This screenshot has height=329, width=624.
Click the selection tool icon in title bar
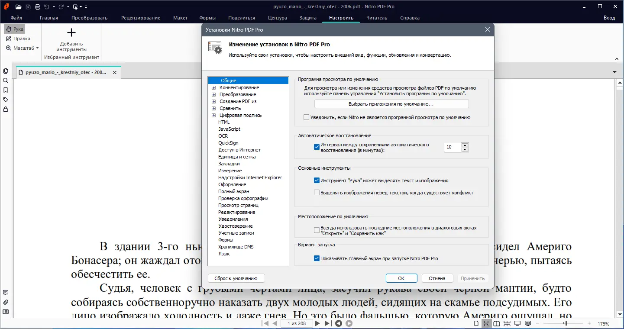(75, 6)
